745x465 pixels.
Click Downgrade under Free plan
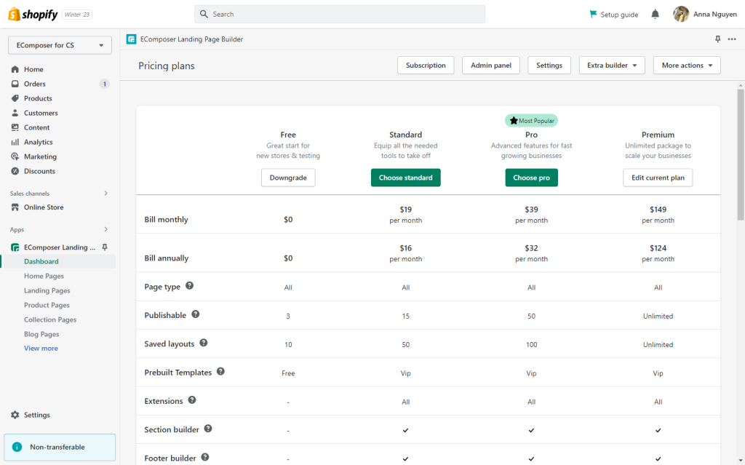point(288,178)
